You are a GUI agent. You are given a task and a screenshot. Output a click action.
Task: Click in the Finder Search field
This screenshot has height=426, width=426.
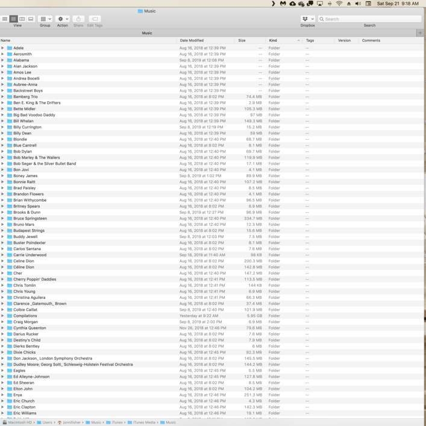tap(369, 19)
